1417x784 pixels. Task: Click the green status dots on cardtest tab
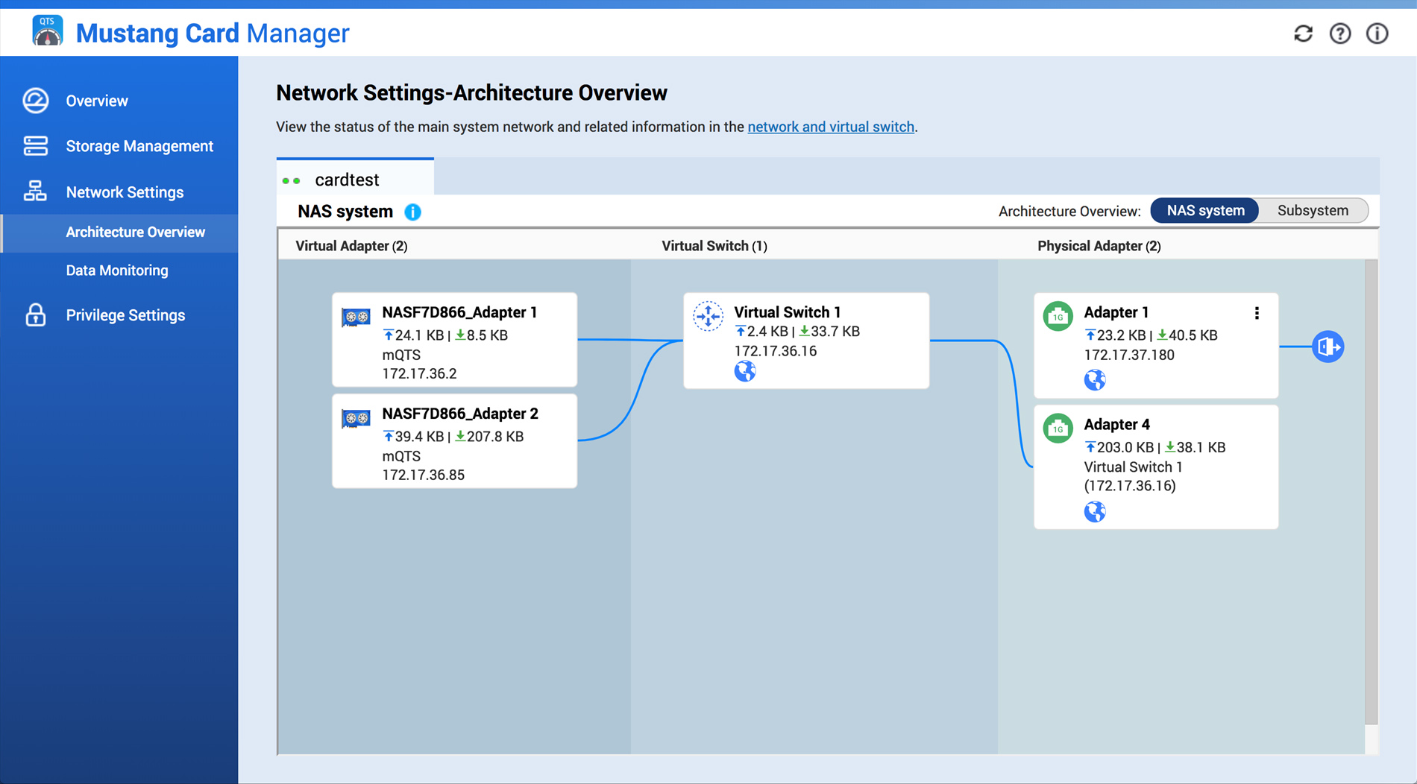tap(292, 180)
